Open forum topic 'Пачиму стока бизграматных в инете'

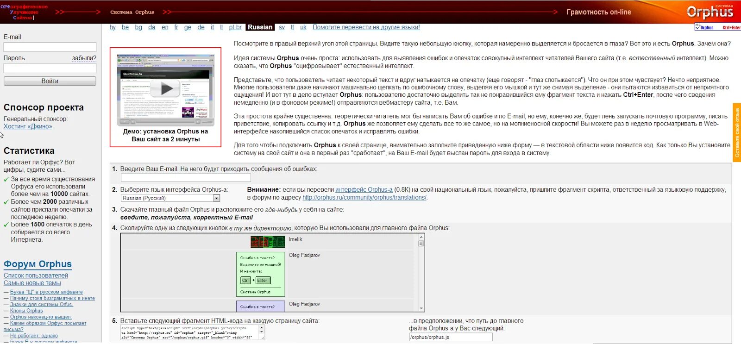[x=52, y=298]
